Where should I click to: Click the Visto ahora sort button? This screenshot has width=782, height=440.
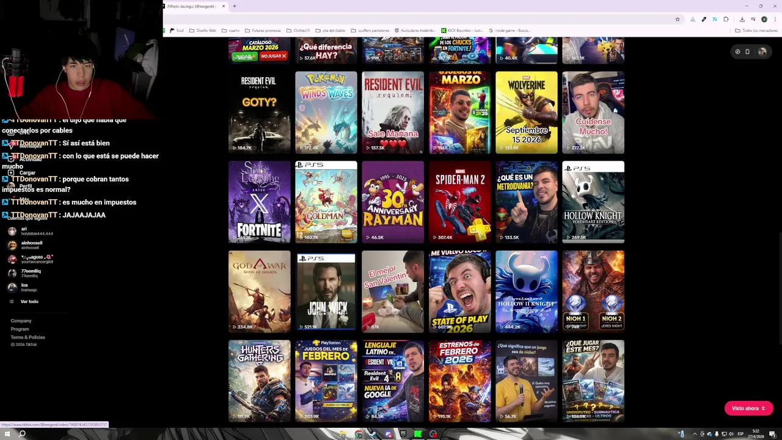[748, 408]
